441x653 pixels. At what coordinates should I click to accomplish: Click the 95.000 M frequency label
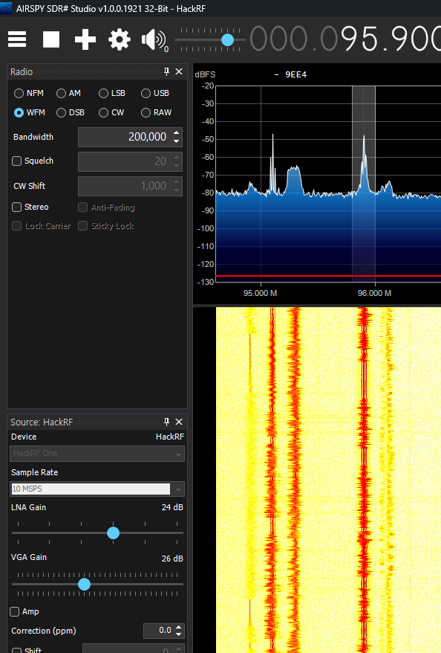(260, 293)
